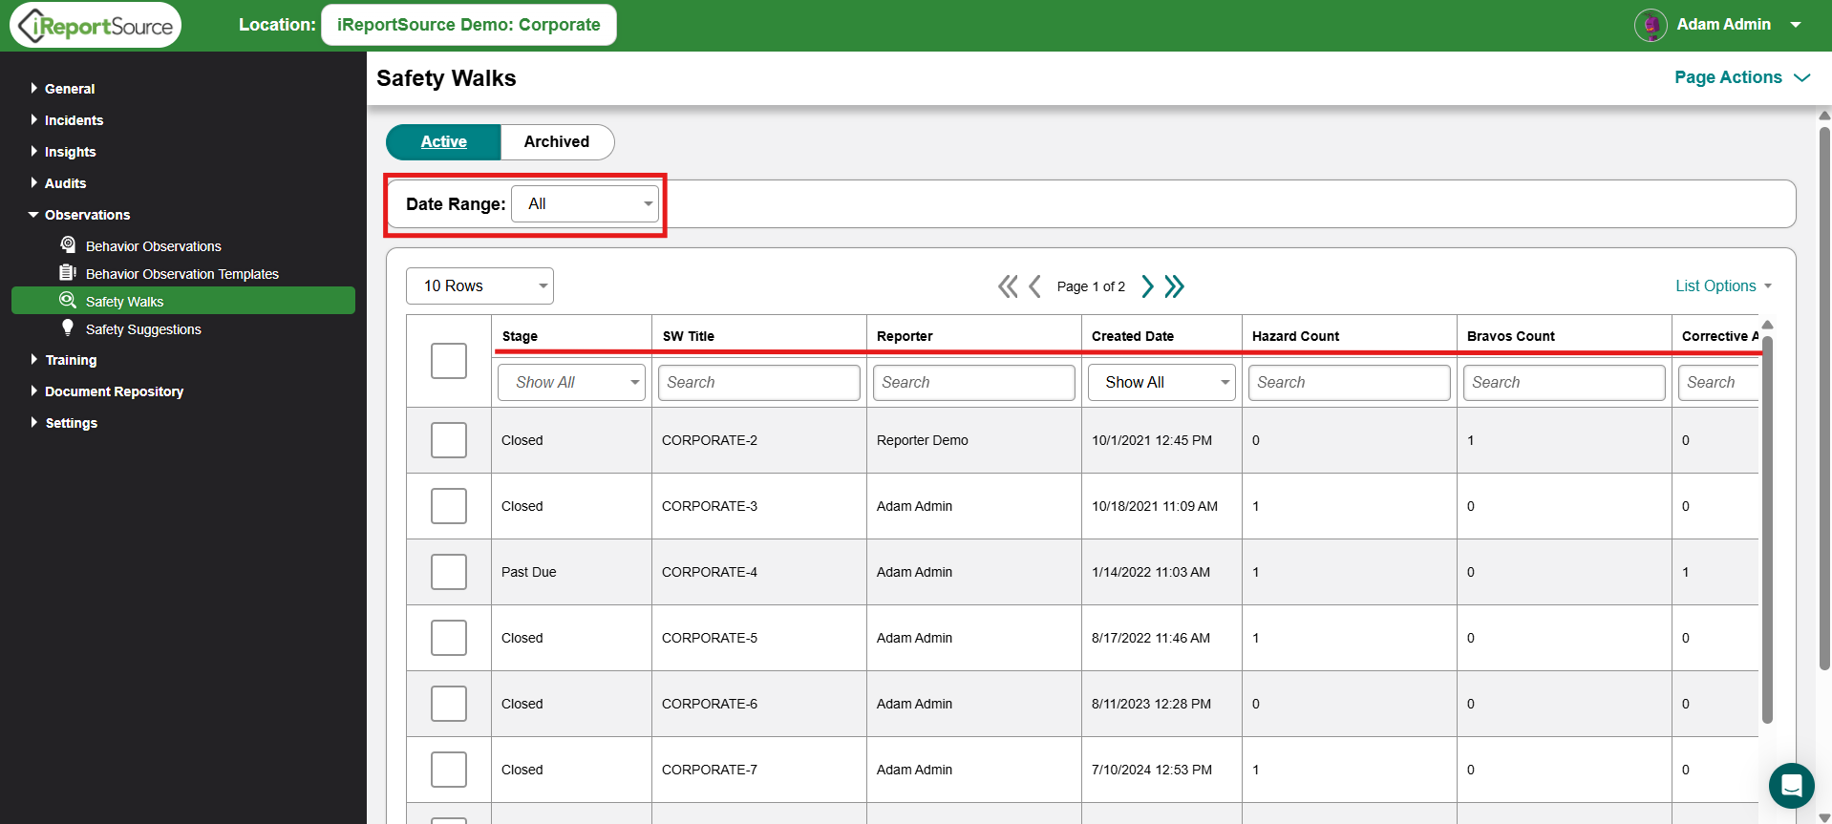Go to the previous page arrow
The image size is (1832, 824).
[x=1035, y=286]
